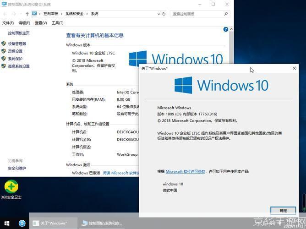Image resolution: width=306 pixels, height=229 pixels.
Task: Click the refresh icon beside the address bar
Action: pyautogui.click(x=164, y=14)
